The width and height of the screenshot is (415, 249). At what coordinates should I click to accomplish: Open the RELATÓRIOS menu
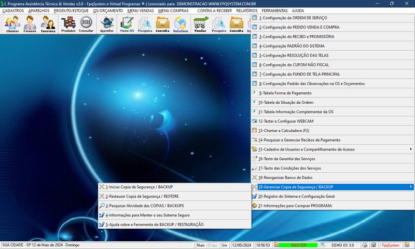pos(246,10)
